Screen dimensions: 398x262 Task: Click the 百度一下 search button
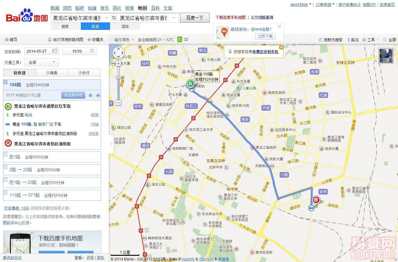coord(195,18)
